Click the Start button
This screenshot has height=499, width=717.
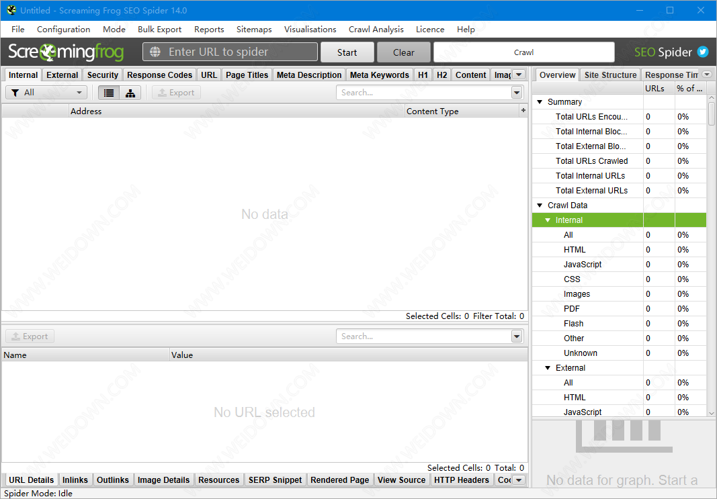(347, 52)
